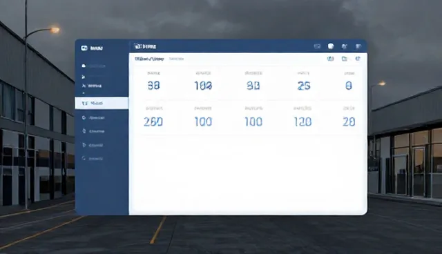The height and width of the screenshot is (254, 442).
Task: Click the stat value 38
Action: pyautogui.click(x=153, y=86)
